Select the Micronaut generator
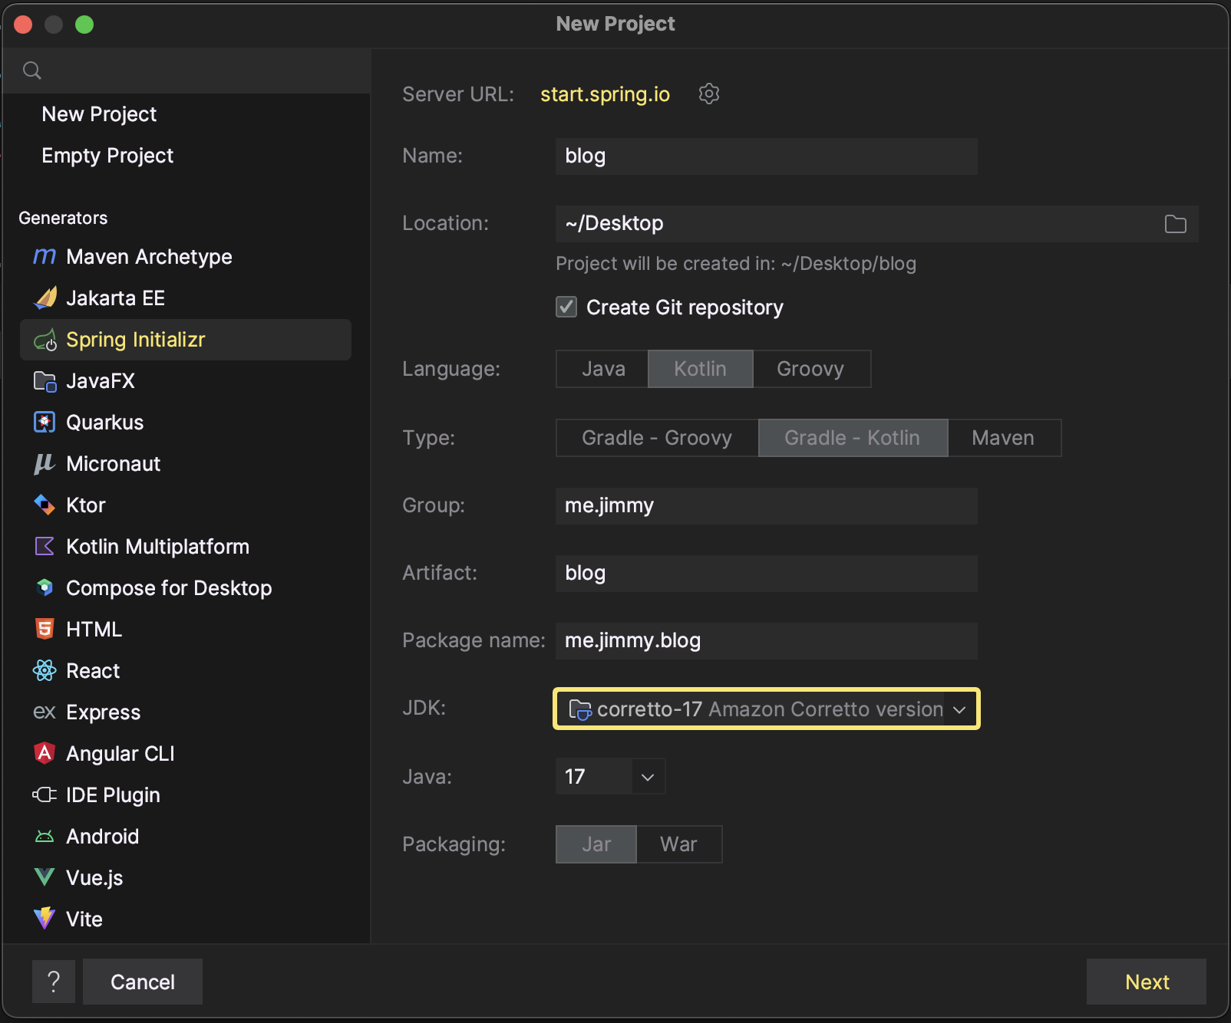The height and width of the screenshot is (1023, 1231). (x=186, y=464)
